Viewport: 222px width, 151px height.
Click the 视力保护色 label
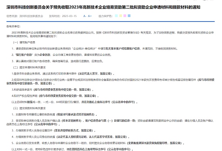pos(106,16)
